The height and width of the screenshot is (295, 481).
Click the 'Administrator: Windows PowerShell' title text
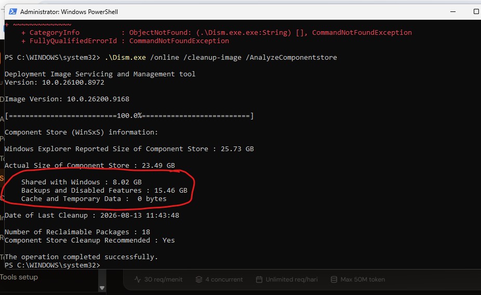69,11
